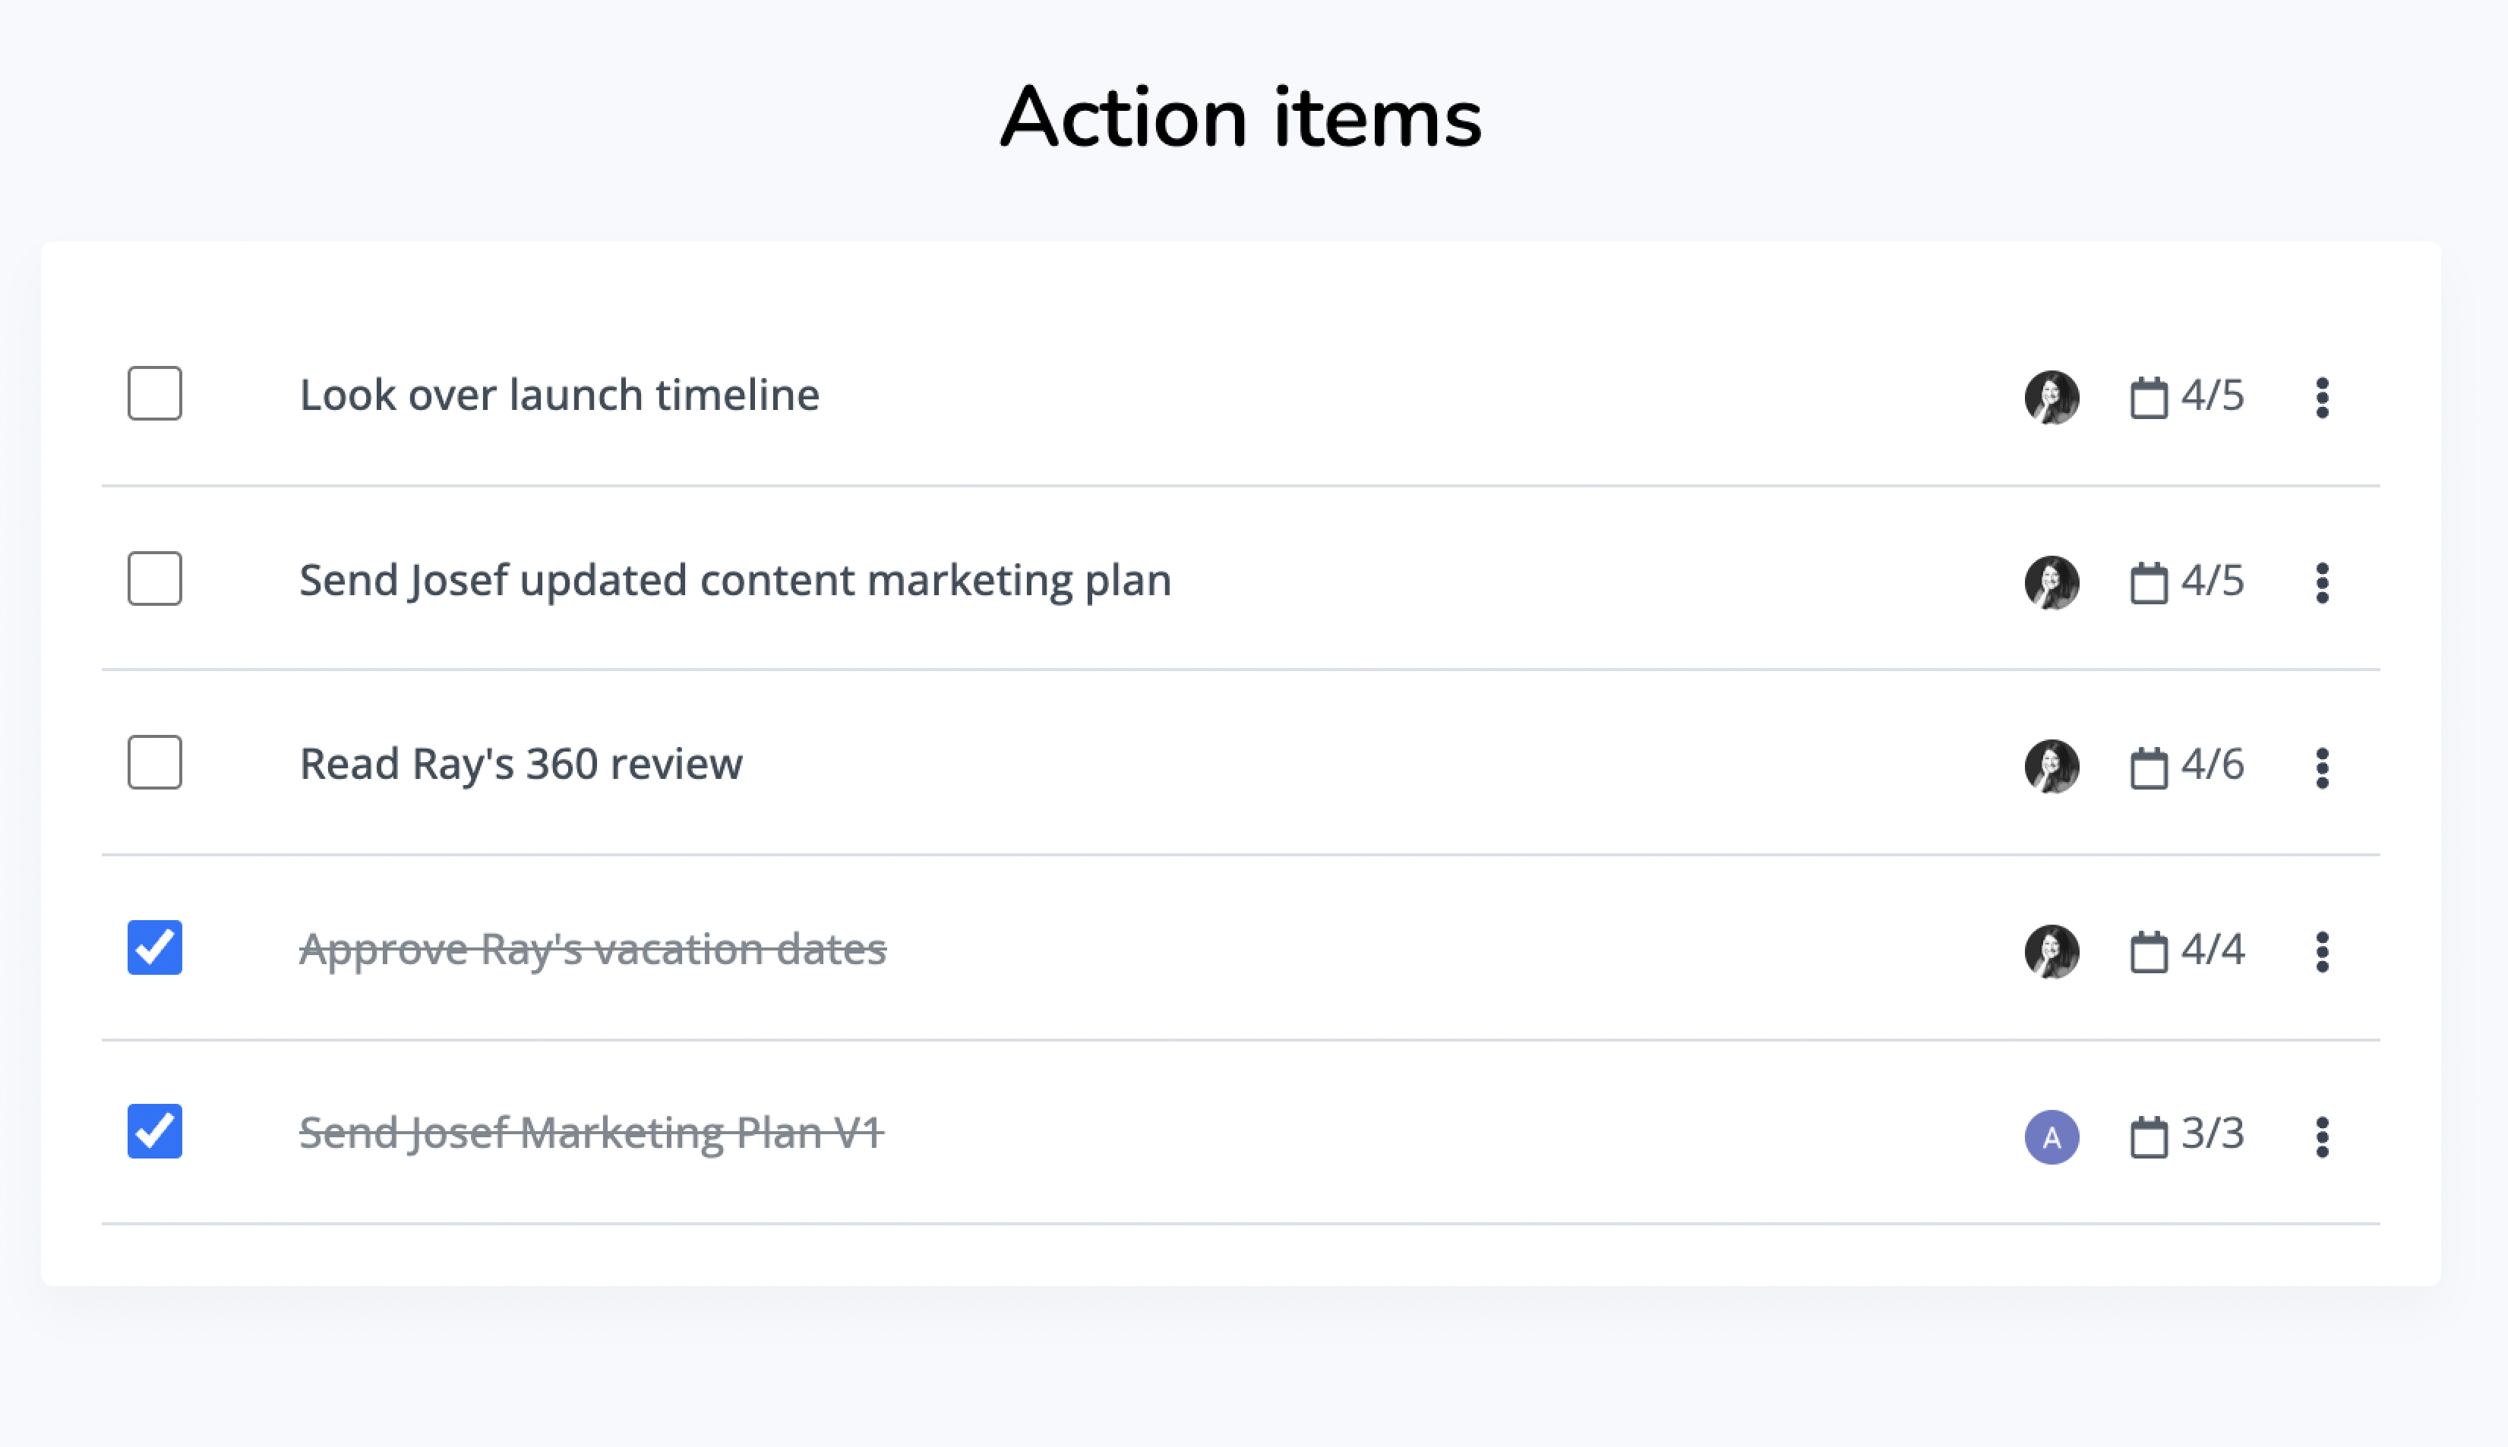The width and height of the screenshot is (2508, 1447).
Task: Open due date 3/3 on Marketing Plan V1
Action: [2187, 1134]
